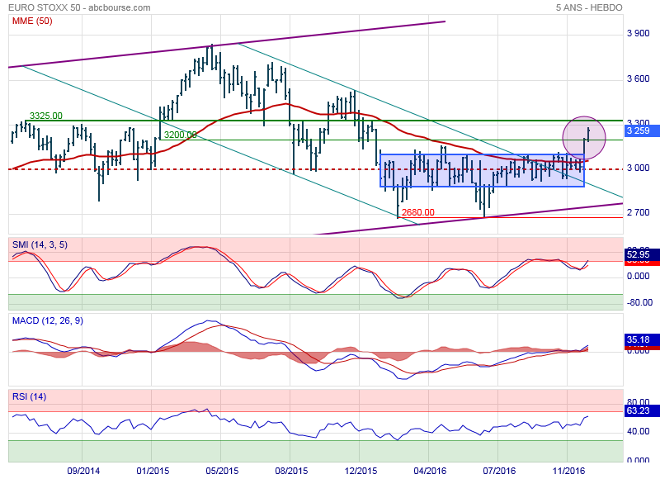Click the purple circle highlighting the latest candles
This screenshot has height=479, width=660.
click(x=584, y=137)
